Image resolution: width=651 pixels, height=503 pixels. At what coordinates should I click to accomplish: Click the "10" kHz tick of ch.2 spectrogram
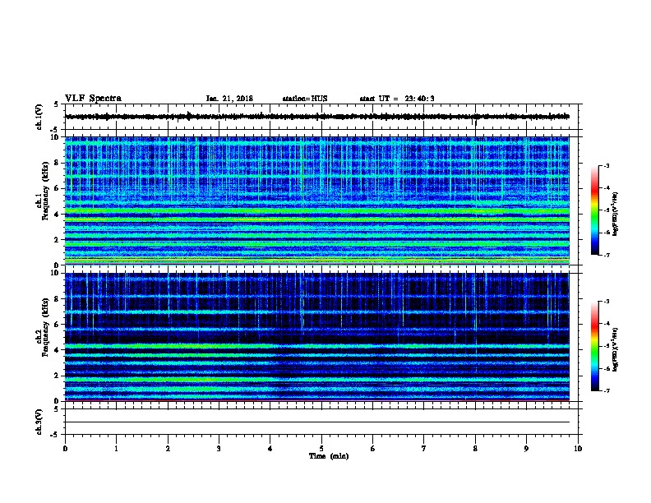pyautogui.click(x=56, y=273)
